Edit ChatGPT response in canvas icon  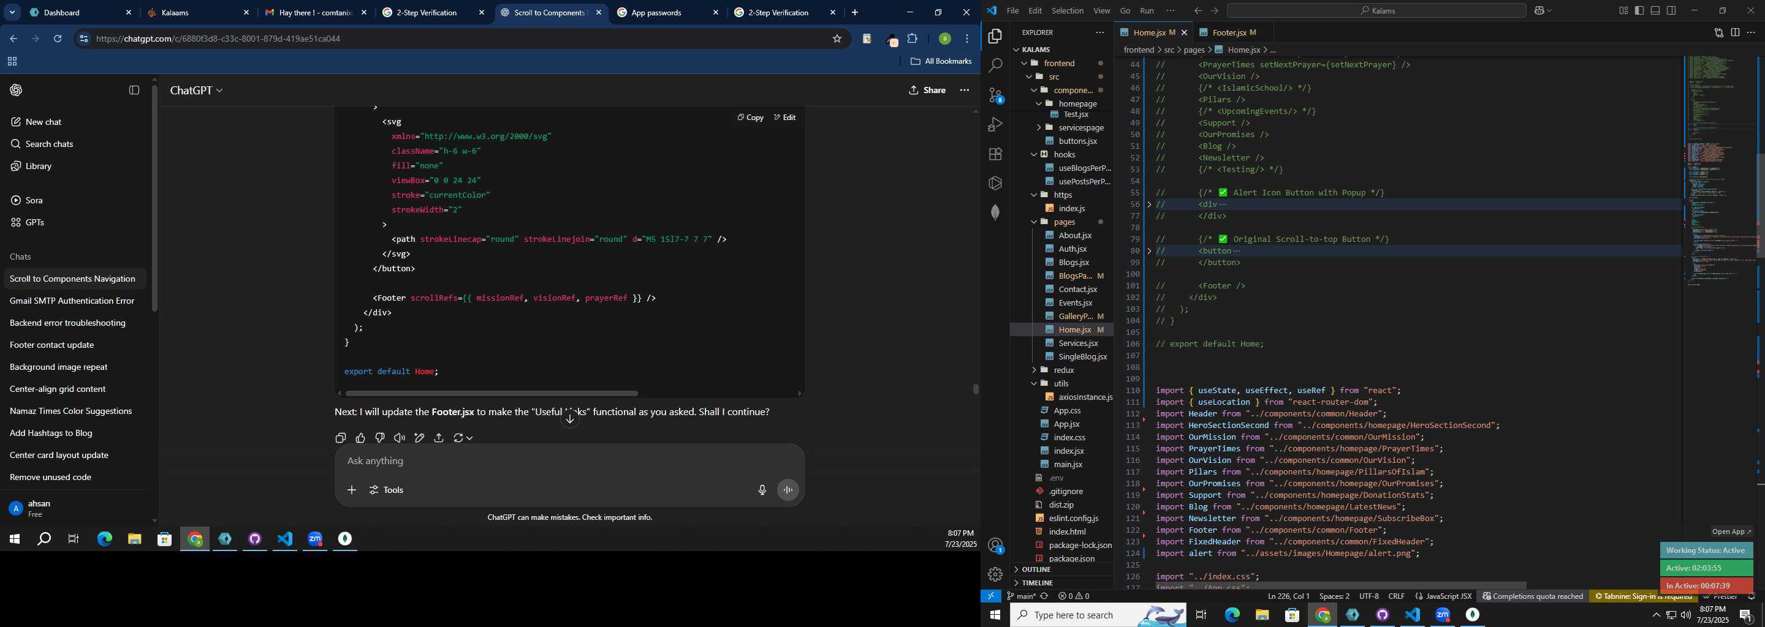[x=419, y=438]
